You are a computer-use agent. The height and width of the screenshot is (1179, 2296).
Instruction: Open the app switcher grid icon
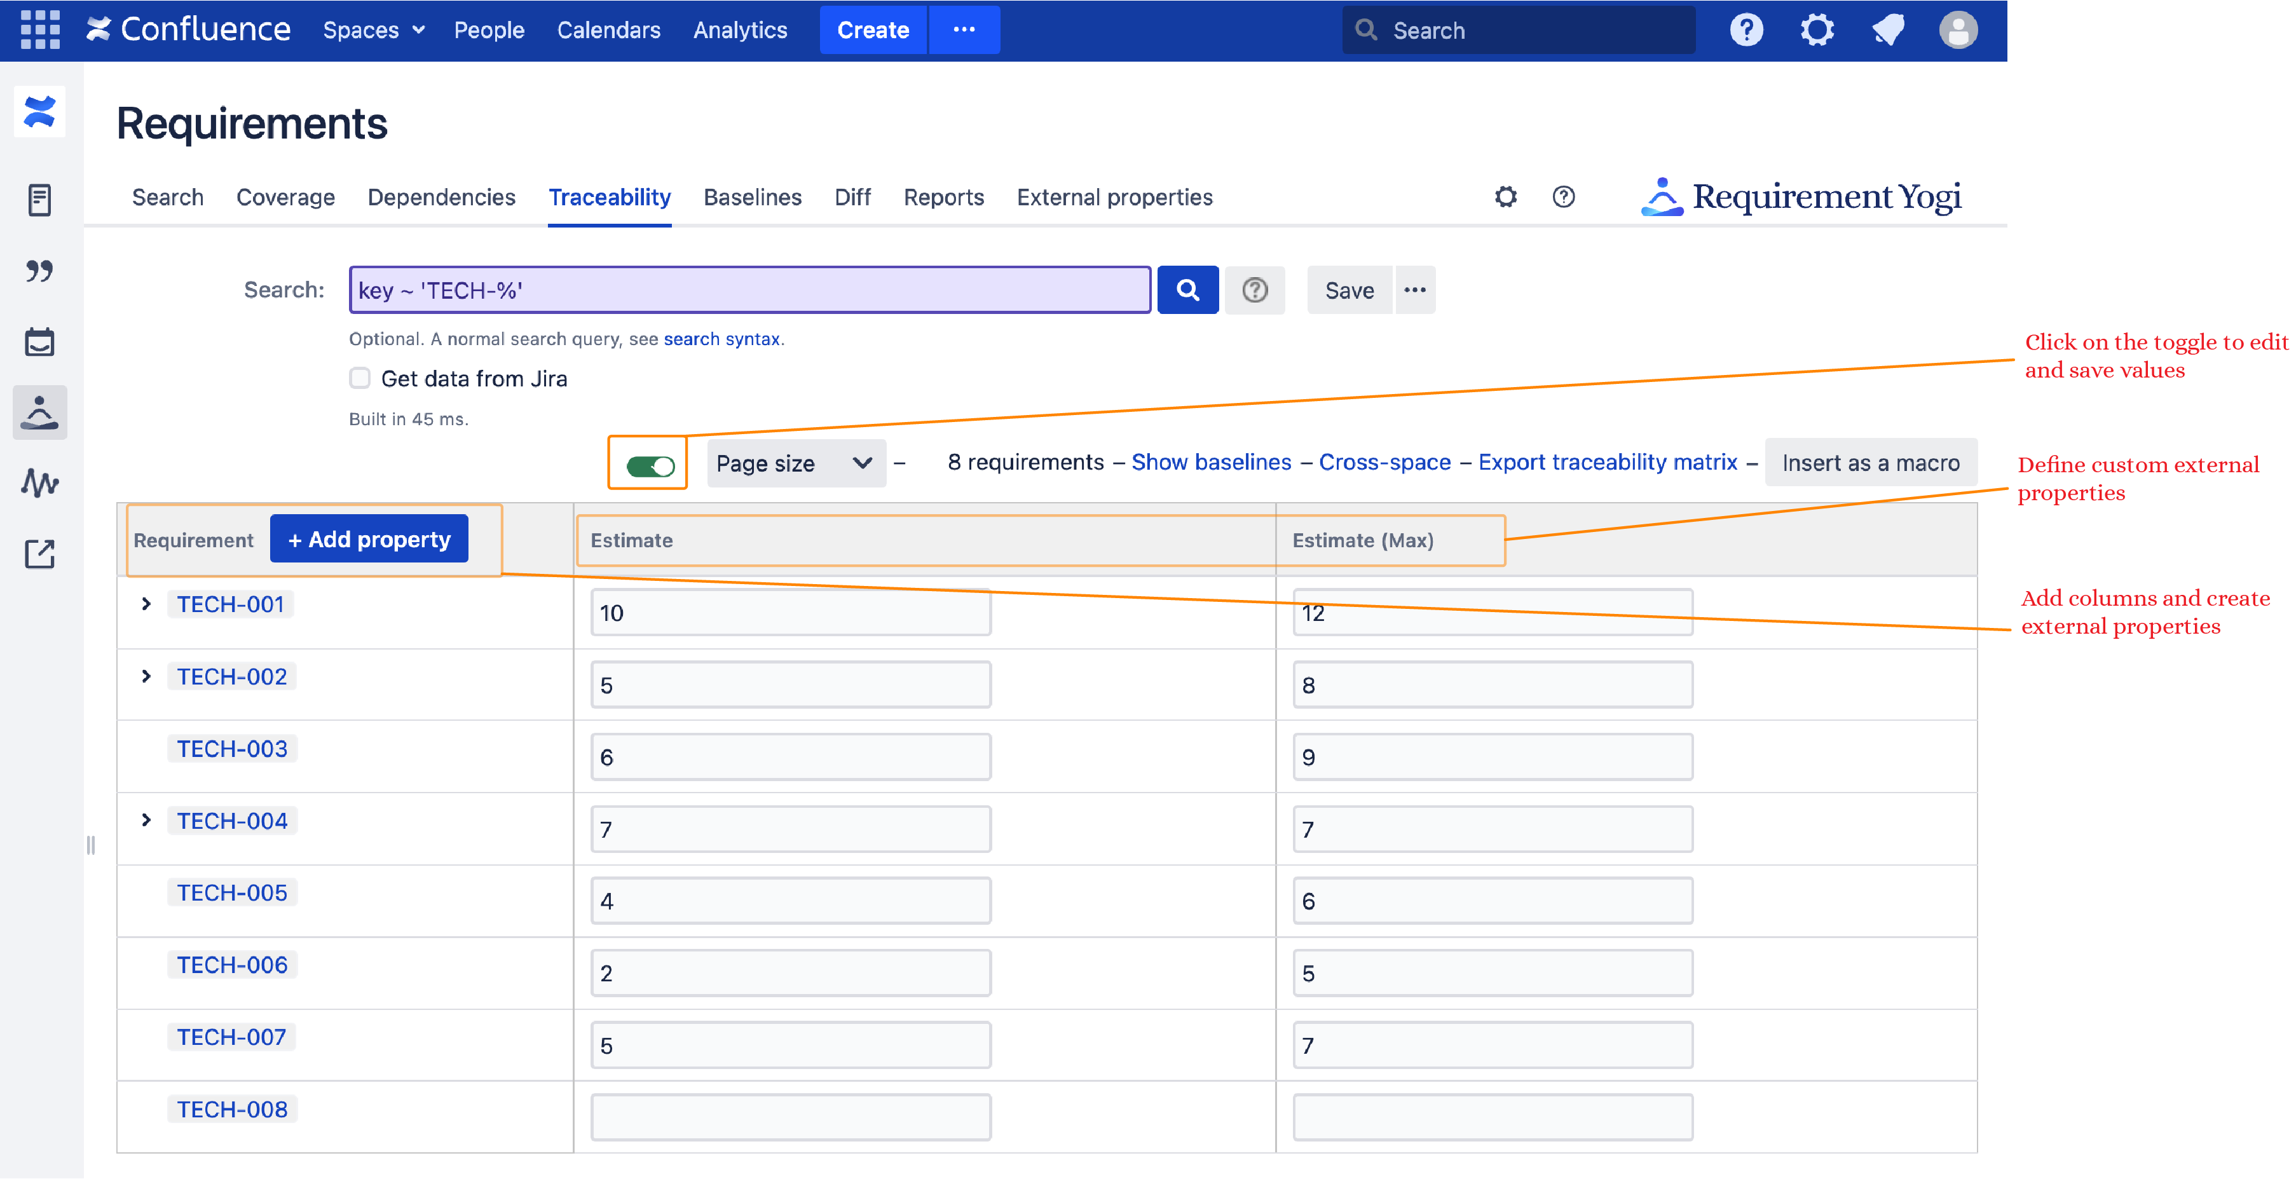coord(39,29)
